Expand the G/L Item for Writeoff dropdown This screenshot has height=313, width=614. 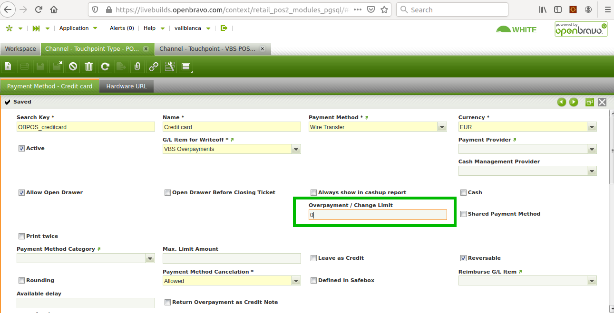click(296, 149)
